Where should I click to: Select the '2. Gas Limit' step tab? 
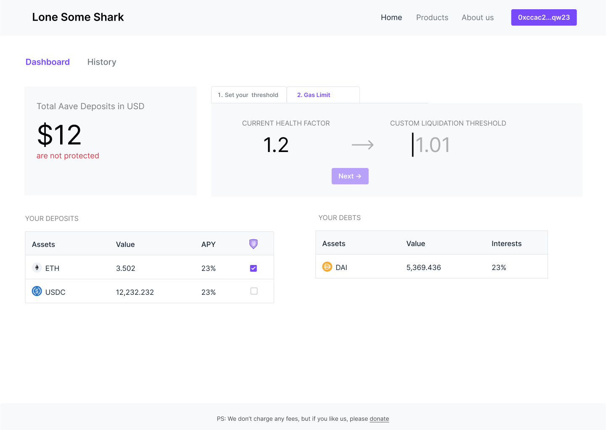[323, 95]
